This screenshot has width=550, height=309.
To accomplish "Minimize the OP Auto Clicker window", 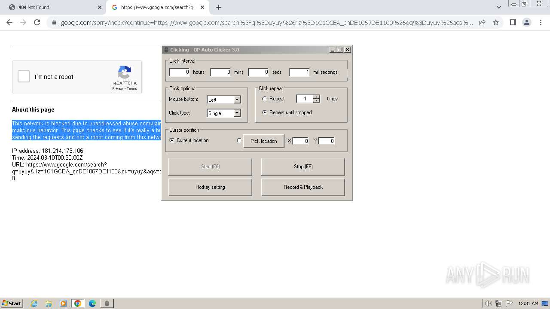I will pyautogui.click(x=333, y=50).
